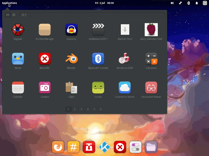
Task: Open Archive Manager
Action: click(45, 30)
